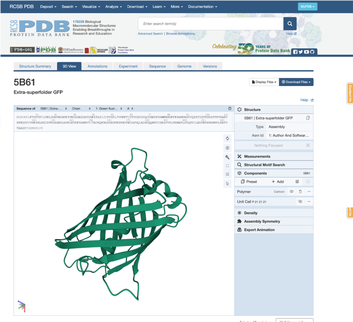Click the copy icon beside 5B61 structure
Screen dimensions: 353x322
pyautogui.click(x=308, y=118)
